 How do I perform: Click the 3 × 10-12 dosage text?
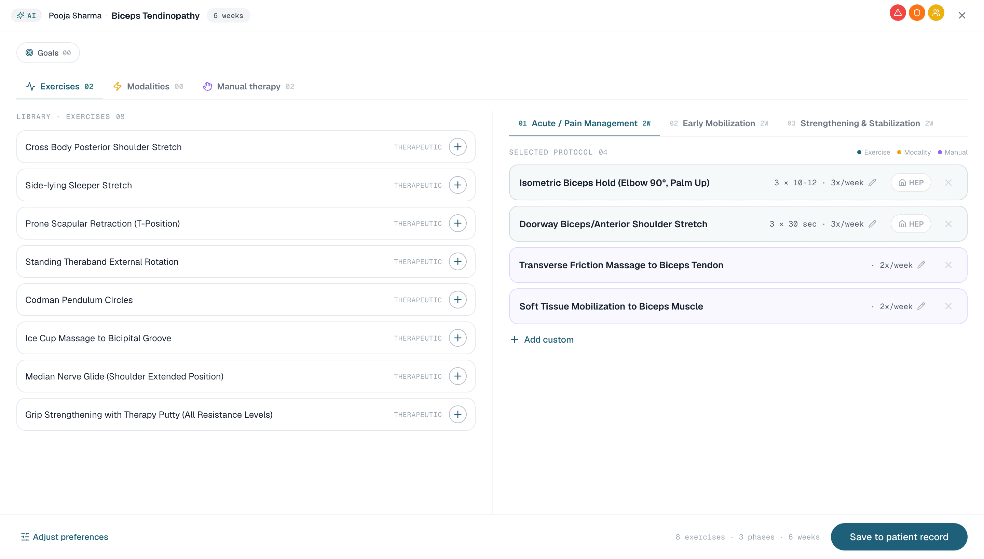[795, 183]
